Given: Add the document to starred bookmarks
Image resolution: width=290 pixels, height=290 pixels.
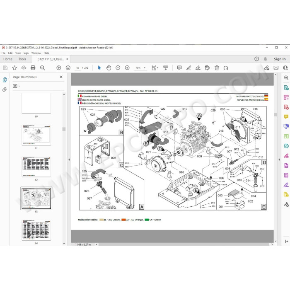Looking at the screenshot, I should pos(15,68).
